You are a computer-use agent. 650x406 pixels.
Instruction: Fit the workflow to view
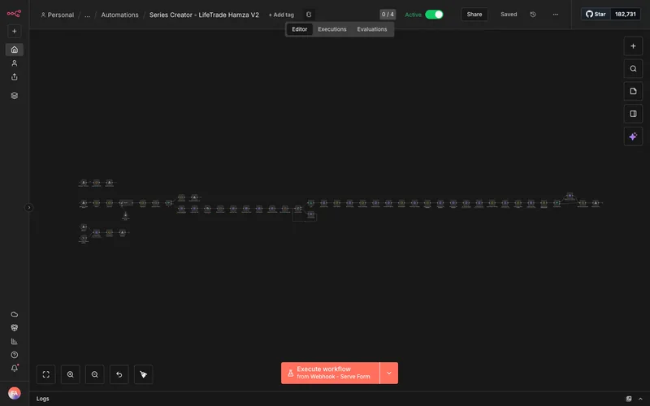(46, 374)
